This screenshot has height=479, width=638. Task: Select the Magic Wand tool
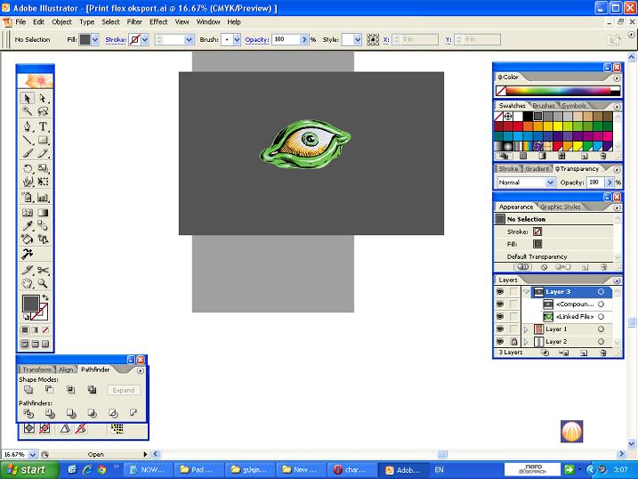[28, 111]
